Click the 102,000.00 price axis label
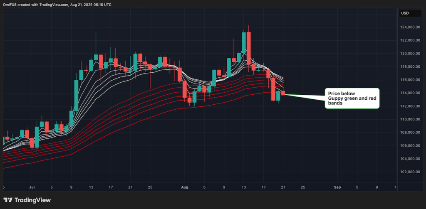 point(408,172)
